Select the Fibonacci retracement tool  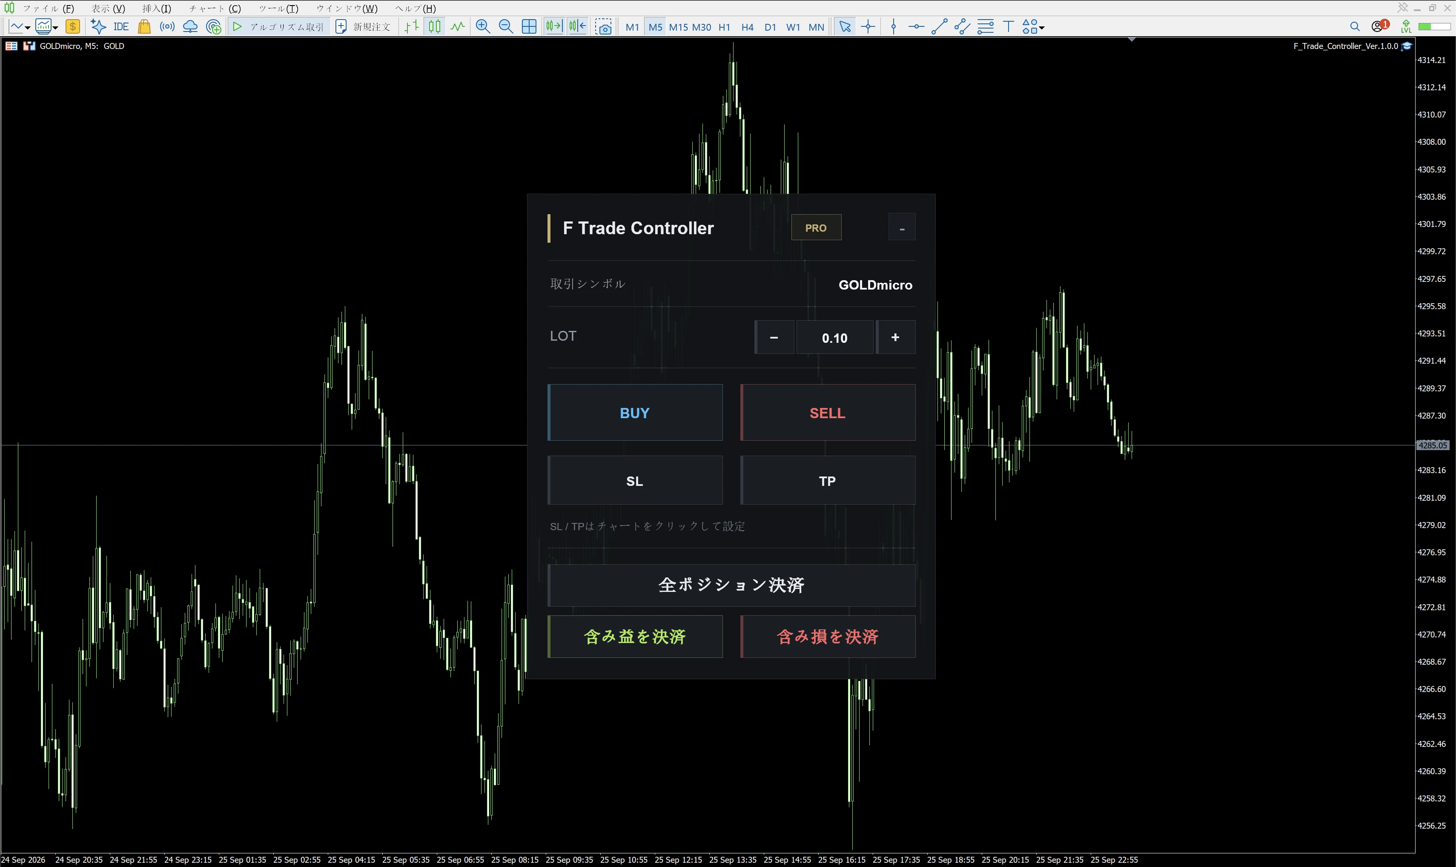(985, 26)
